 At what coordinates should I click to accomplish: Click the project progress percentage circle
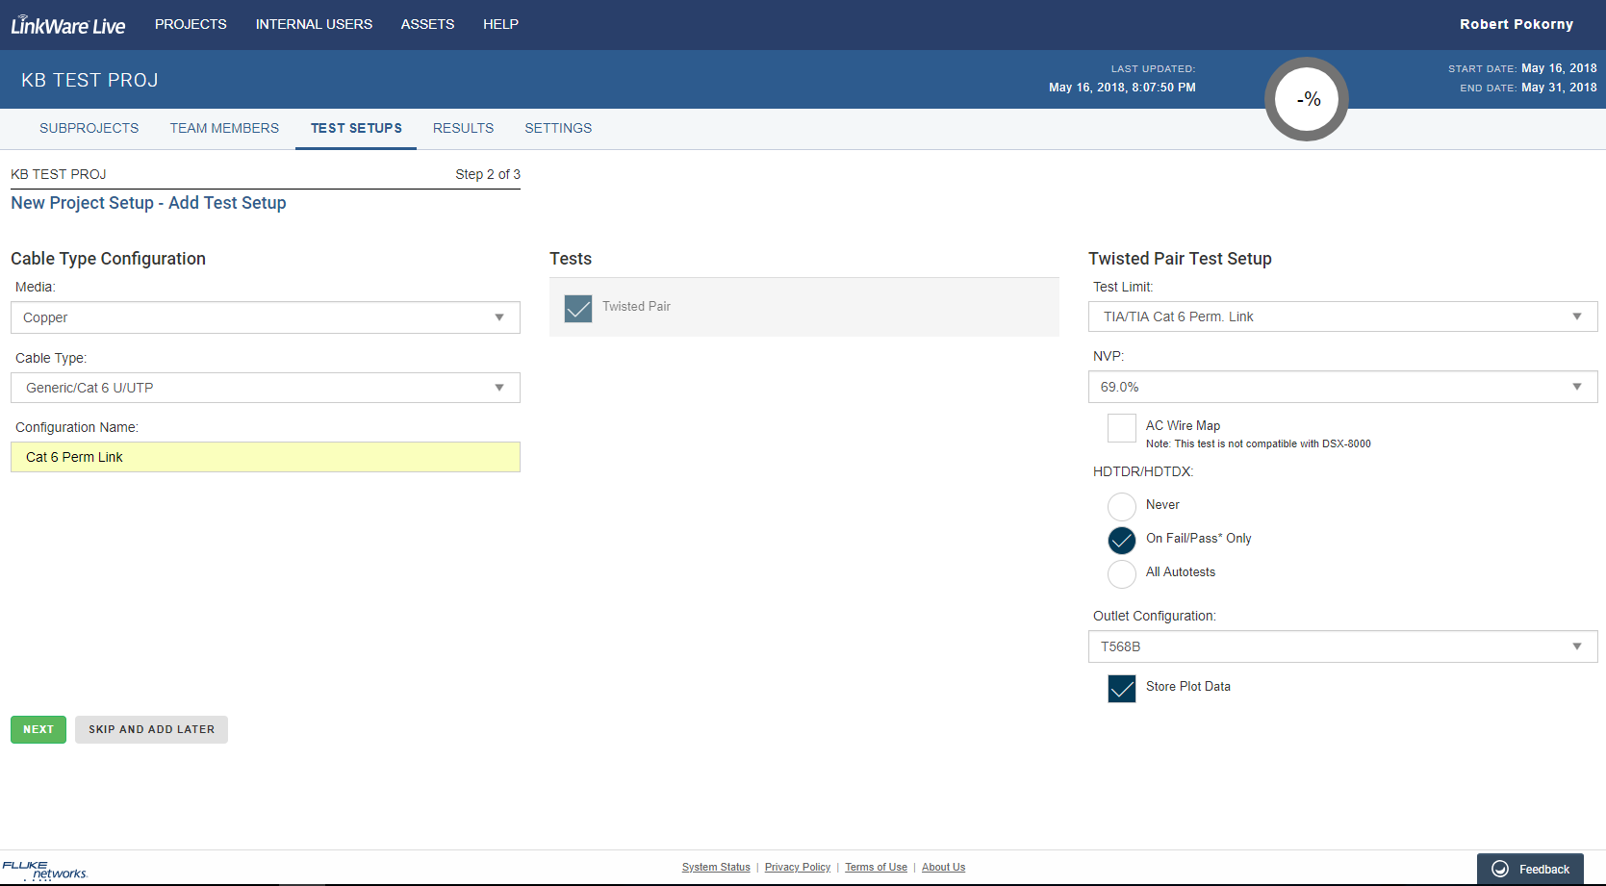point(1307,99)
